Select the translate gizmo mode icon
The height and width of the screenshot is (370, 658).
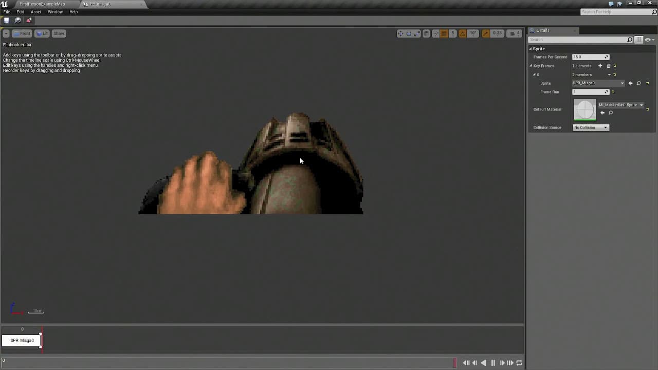click(x=400, y=33)
